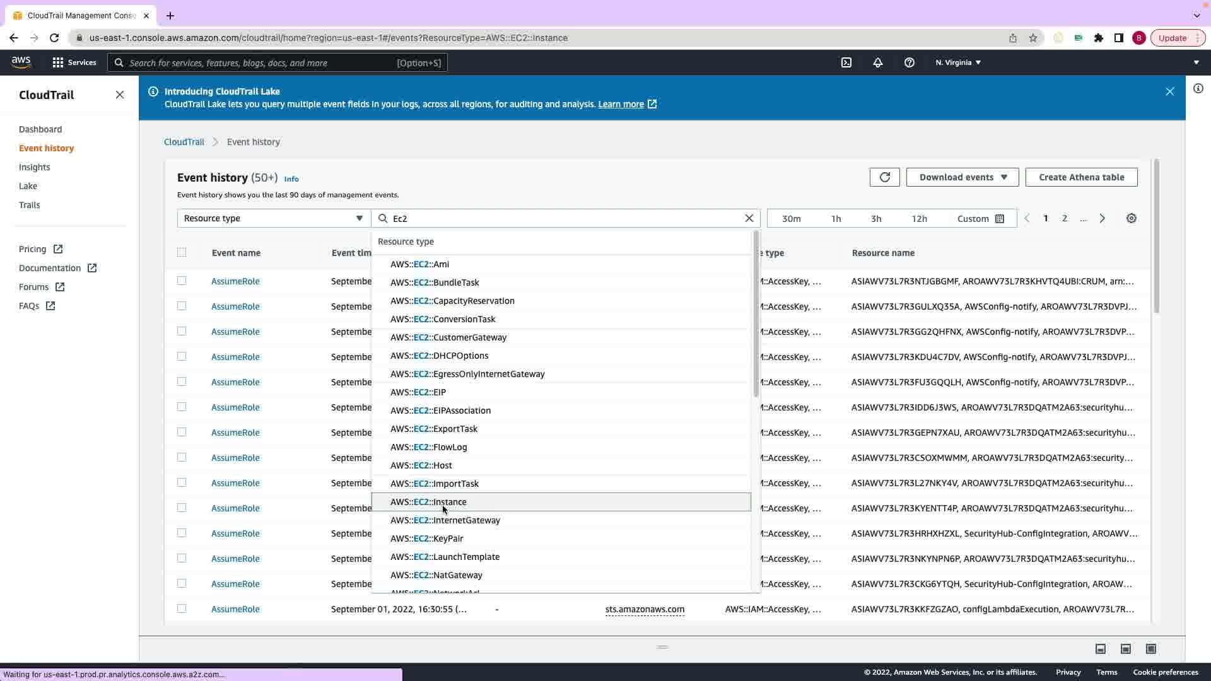This screenshot has height=681, width=1211.
Task: Click Create Athena table button
Action: [1081, 177]
